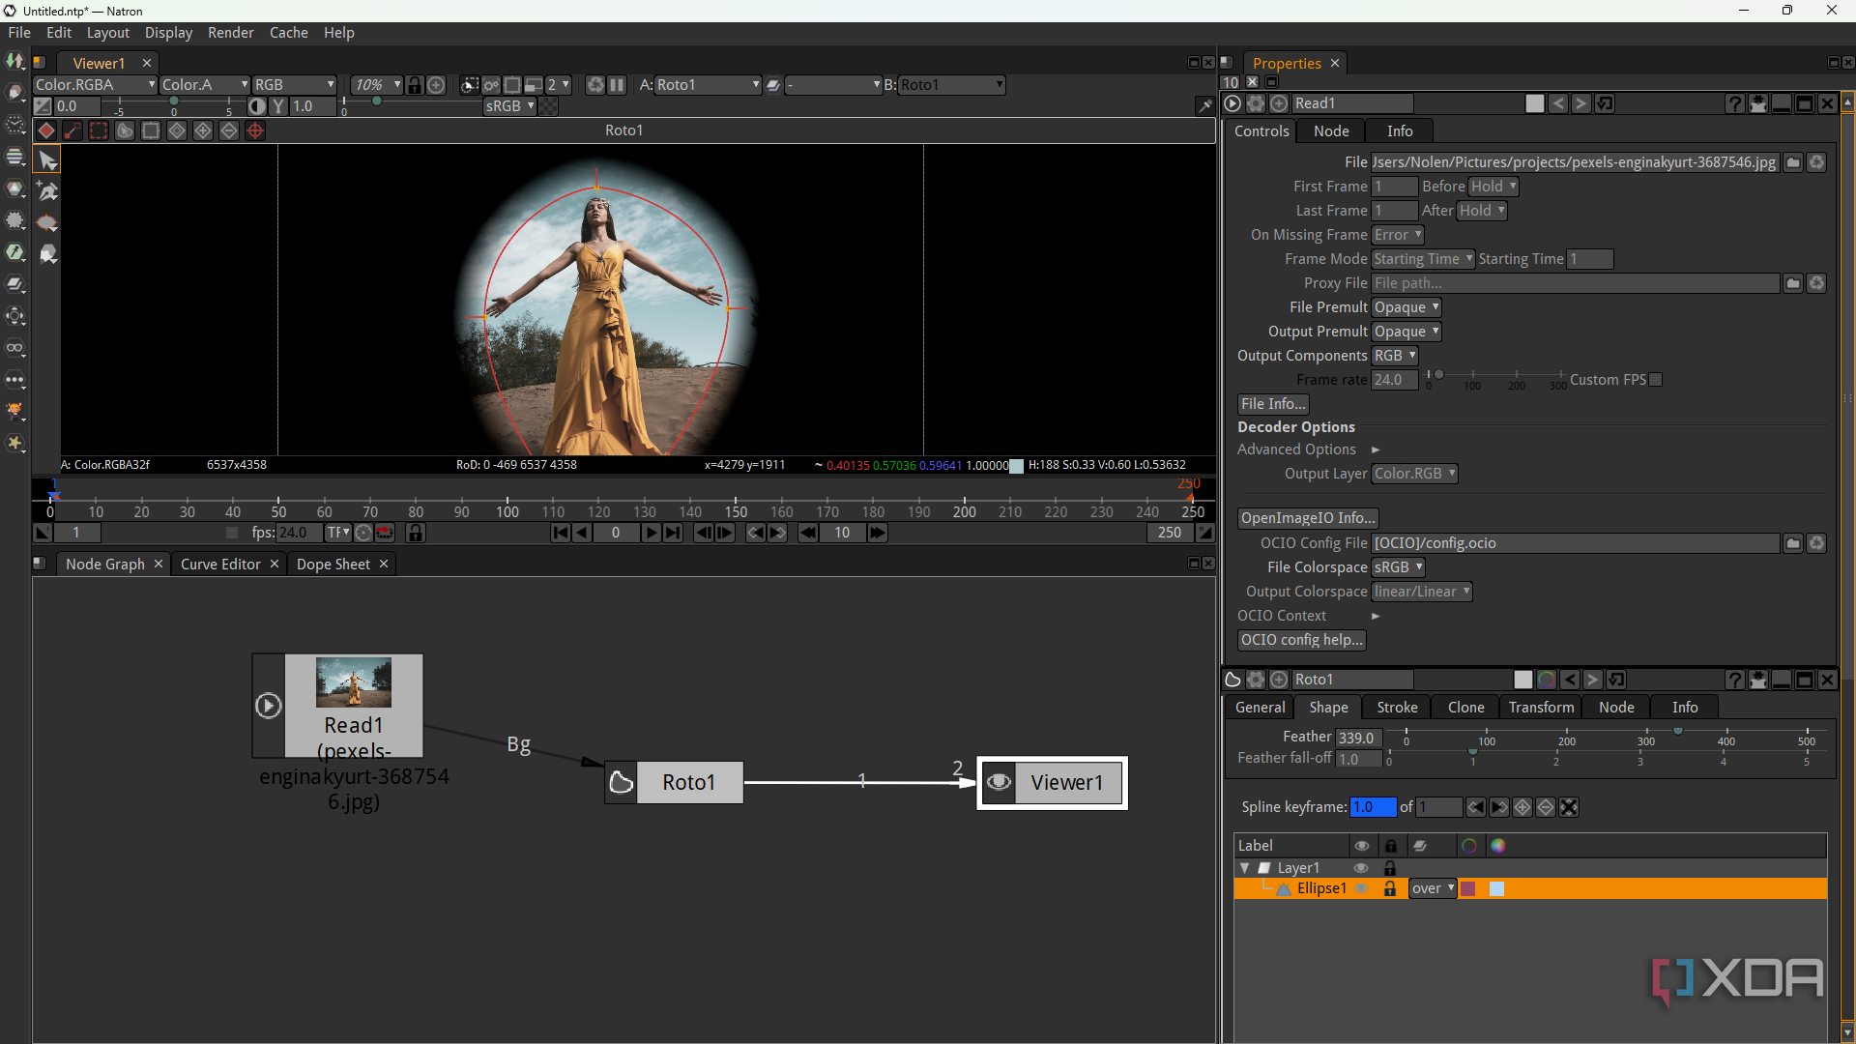Switch to the Dope Sheet tab
1856x1044 pixels.
click(333, 564)
